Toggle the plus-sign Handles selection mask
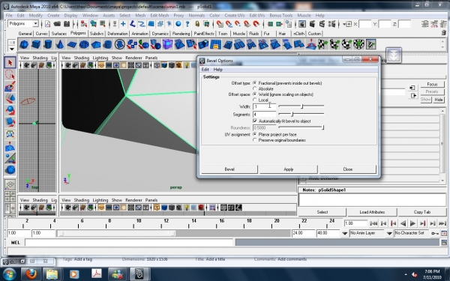The image size is (450, 281). (x=123, y=24)
